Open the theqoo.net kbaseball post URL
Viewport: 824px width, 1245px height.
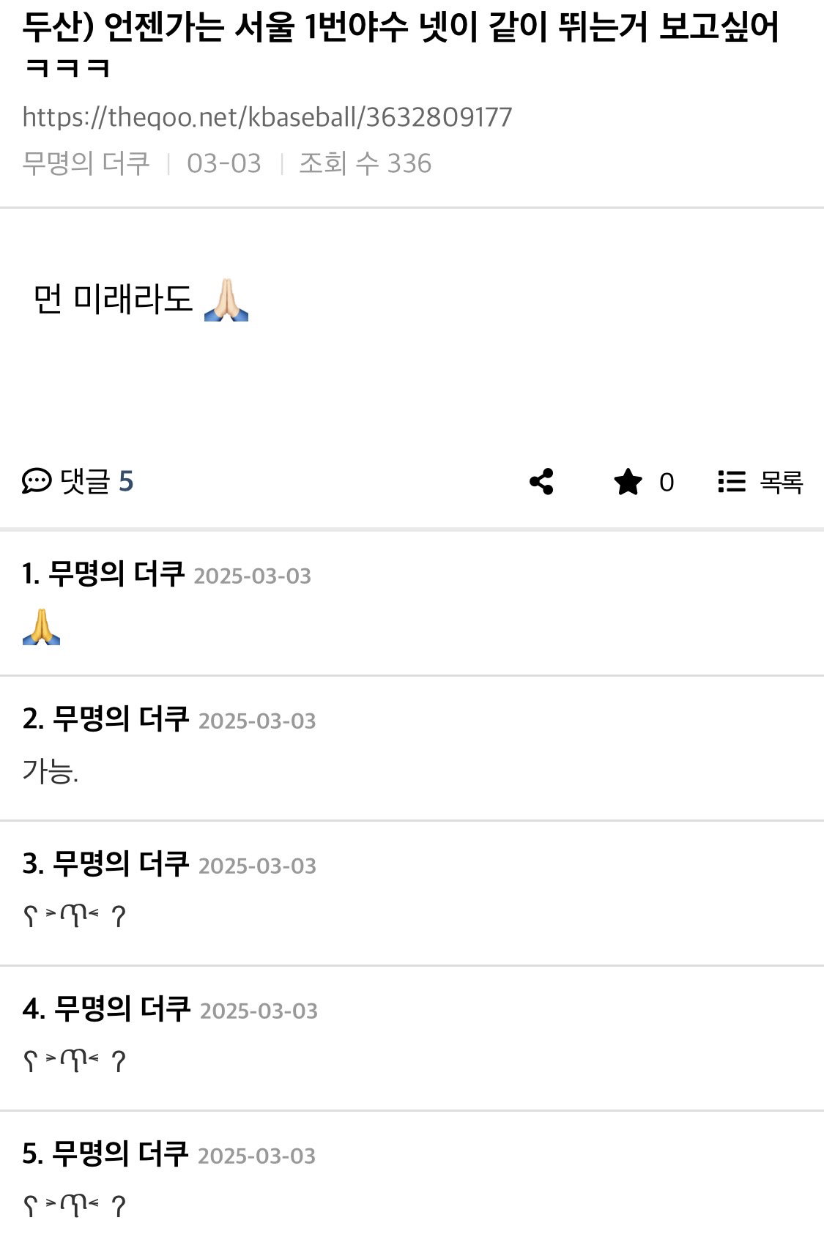(x=267, y=117)
